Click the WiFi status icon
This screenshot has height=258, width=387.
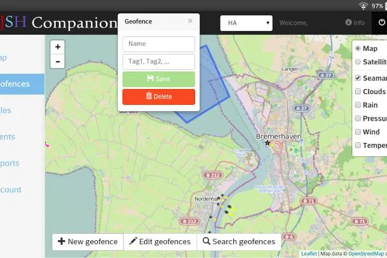tap(363, 6)
